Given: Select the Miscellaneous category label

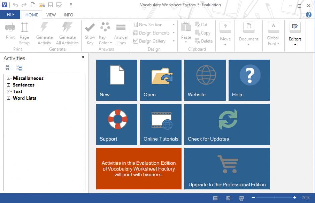Looking at the screenshot, I should pyautogui.click(x=28, y=78).
